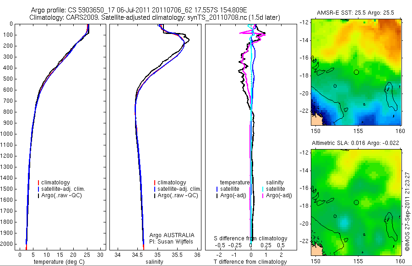Click the Argo position circle on SLA map
Image resolution: width=412 pixels, height=266 pixels.
point(356,203)
